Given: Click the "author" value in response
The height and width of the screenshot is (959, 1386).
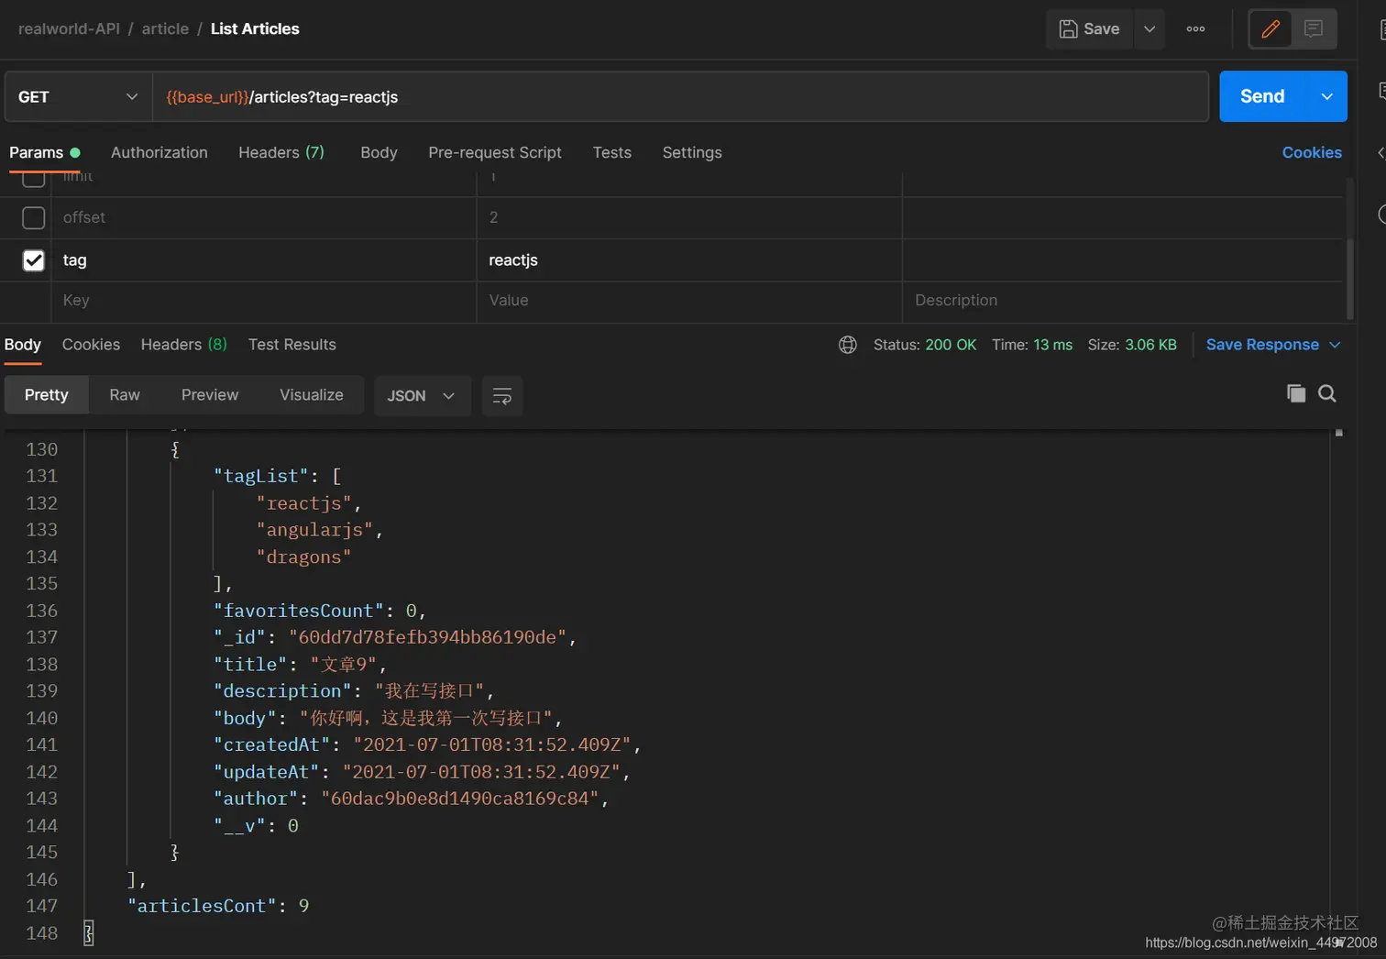Looking at the screenshot, I should 459,799.
